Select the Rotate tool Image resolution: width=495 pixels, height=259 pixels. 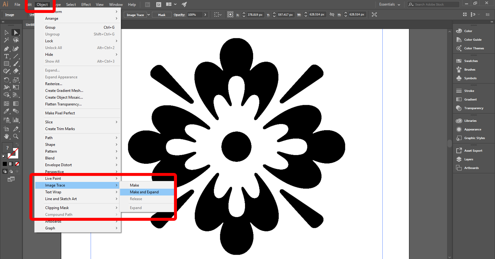point(6,80)
